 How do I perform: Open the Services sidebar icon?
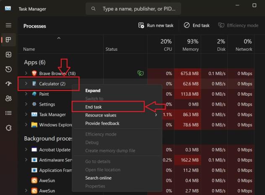pyautogui.click(x=8, y=128)
